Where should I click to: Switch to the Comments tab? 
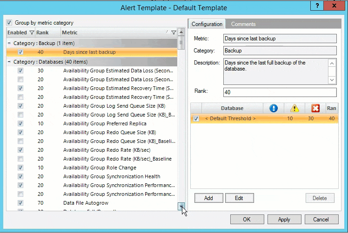243,24
